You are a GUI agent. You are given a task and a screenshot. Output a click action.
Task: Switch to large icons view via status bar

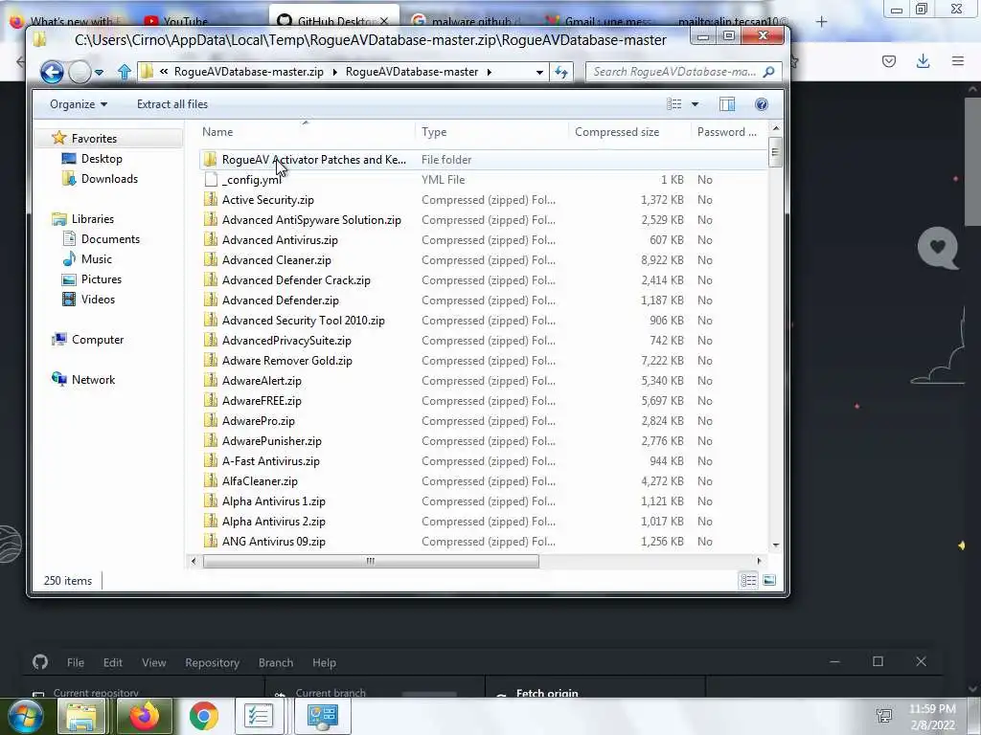coord(769,581)
